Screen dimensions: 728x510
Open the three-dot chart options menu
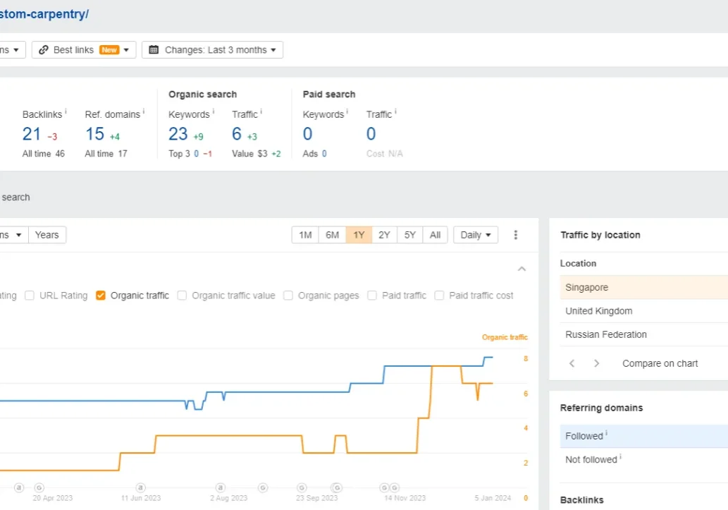click(516, 235)
